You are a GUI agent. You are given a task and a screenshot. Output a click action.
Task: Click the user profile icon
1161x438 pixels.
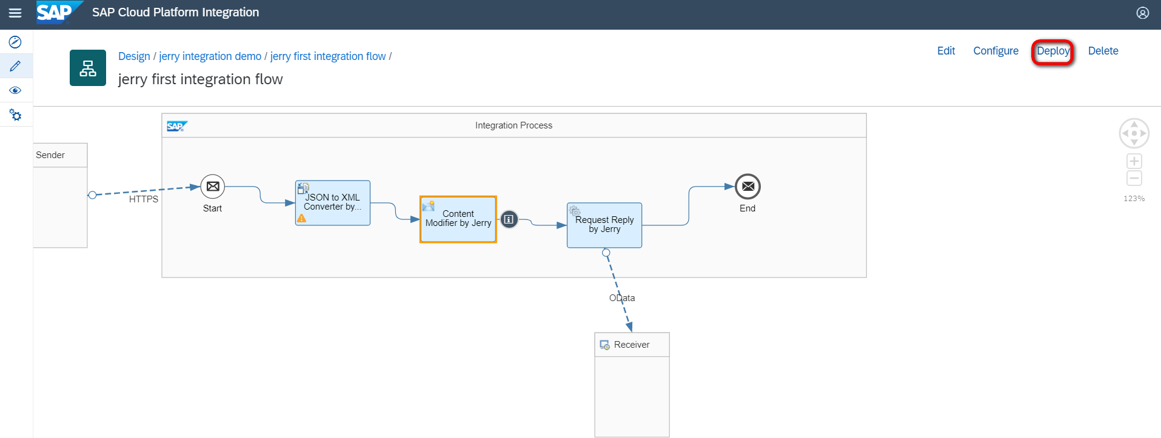1142,13
